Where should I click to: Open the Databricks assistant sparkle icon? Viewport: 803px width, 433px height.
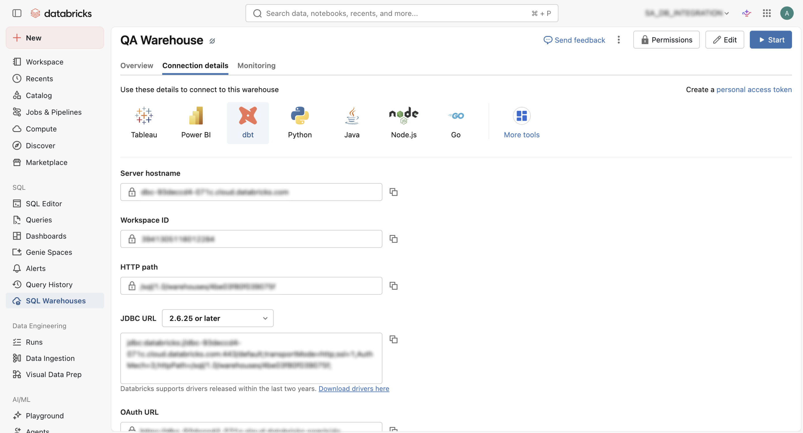pos(747,13)
